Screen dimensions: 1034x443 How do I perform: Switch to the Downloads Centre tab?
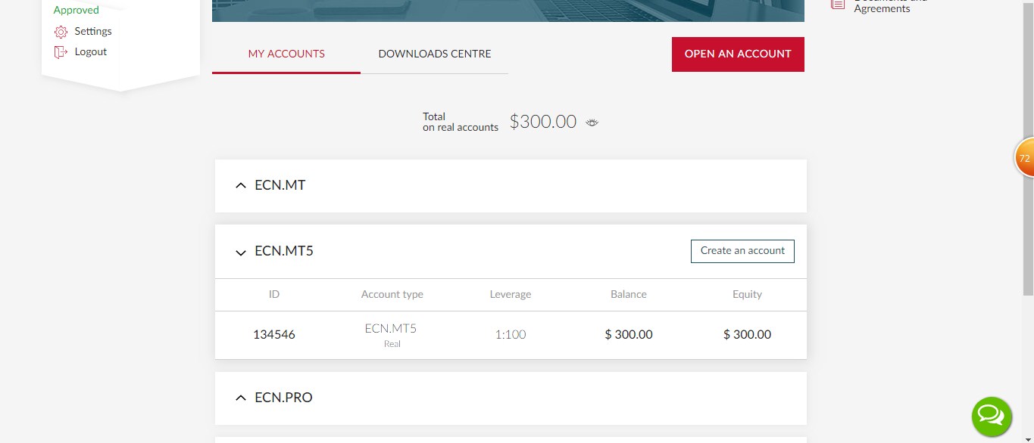pyautogui.click(x=435, y=54)
